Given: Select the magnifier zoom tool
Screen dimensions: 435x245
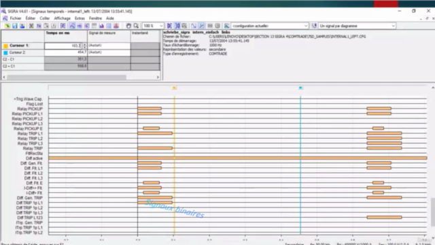Looking at the screenshot, I should coord(136,26).
